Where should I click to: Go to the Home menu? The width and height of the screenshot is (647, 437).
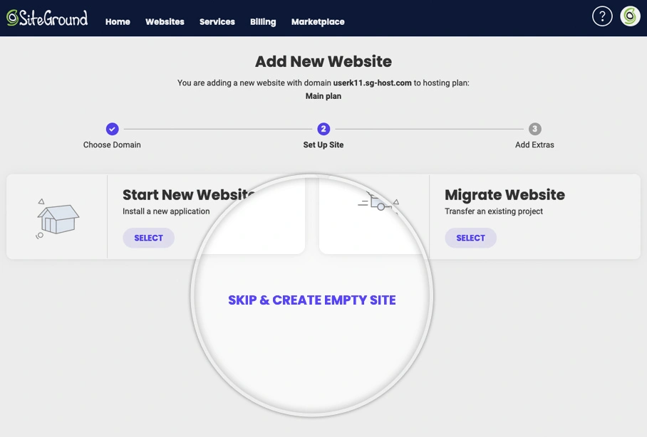118,22
